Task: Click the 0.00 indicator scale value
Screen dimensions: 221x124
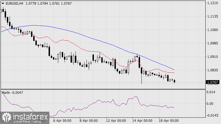Action: [x=210, y=104]
